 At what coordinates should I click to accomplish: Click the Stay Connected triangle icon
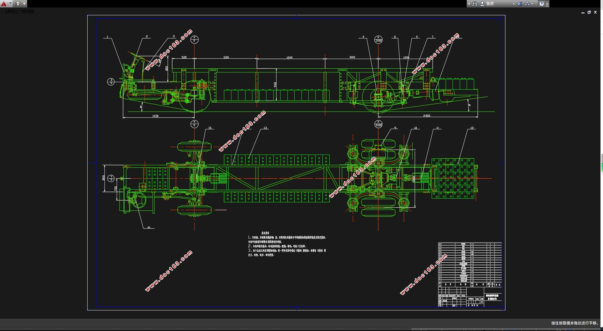coord(527,4)
